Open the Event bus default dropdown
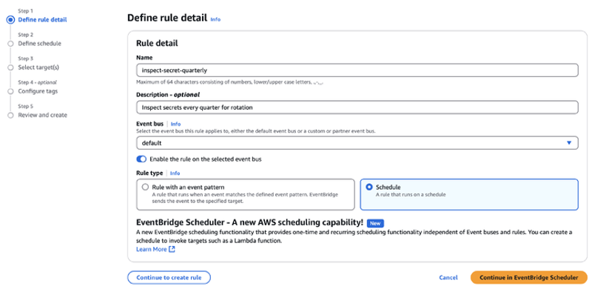592x292 pixels. [357, 143]
